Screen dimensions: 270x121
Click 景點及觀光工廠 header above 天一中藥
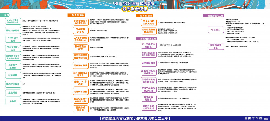pyautogui.click(x=146, y=38)
